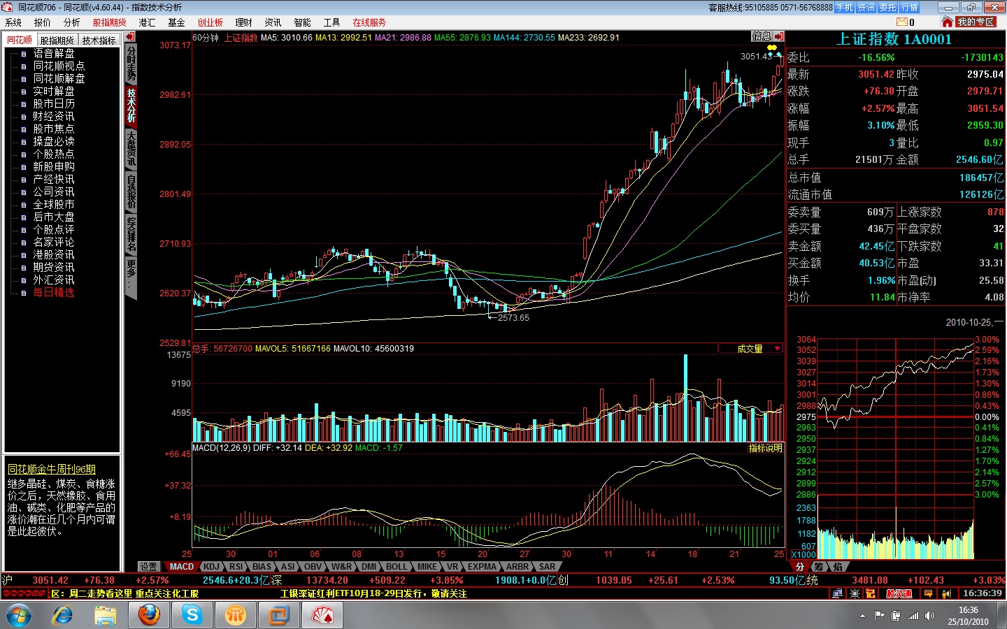1007x629 pixels.
Task: Click the volume icon in system tray
Action: click(x=929, y=616)
